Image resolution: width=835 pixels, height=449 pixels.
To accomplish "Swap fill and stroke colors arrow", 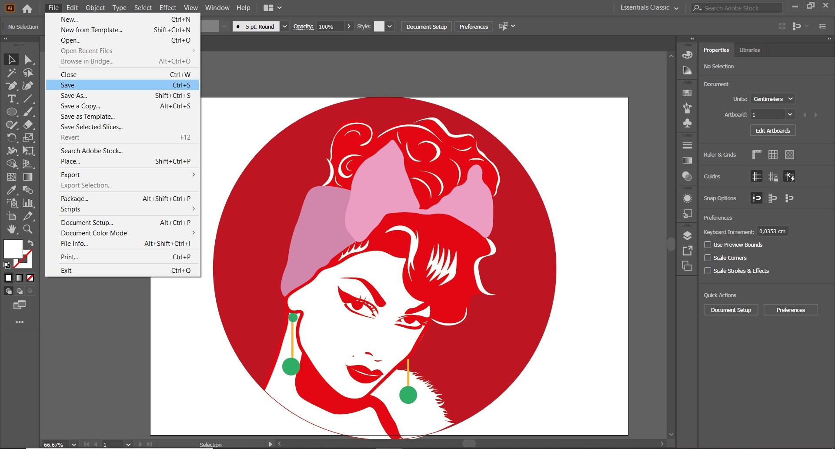I will point(31,243).
